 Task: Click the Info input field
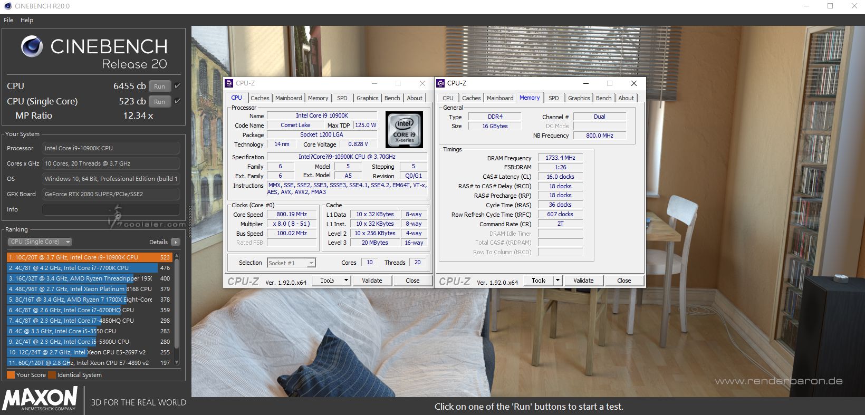point(111,209)
